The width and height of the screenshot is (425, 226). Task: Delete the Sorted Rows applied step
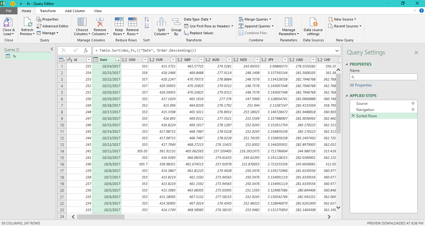pyautogui.click(x=353, y=116)
